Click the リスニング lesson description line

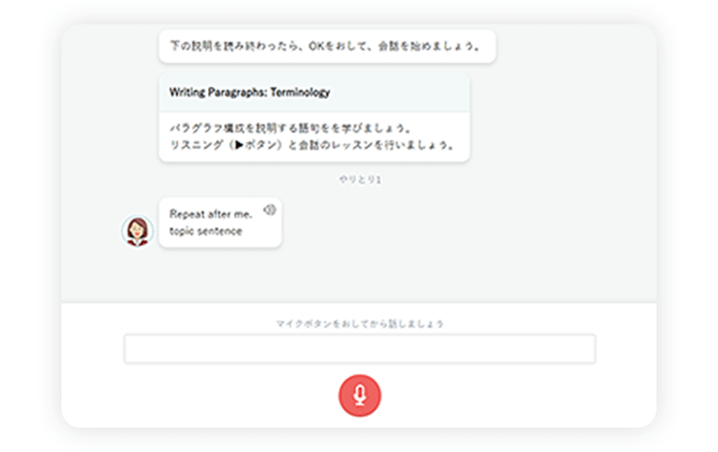click(311, 146)
